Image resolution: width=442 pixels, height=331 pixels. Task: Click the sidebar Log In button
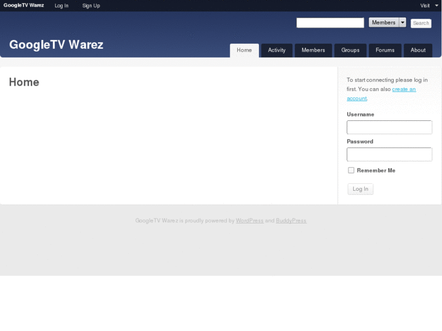(361, 189)
